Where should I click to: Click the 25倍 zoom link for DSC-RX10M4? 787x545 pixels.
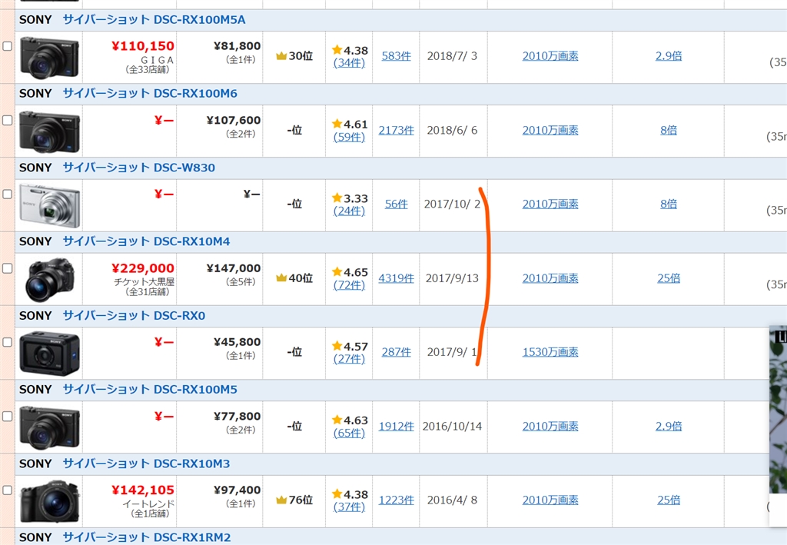pos(669,278)
